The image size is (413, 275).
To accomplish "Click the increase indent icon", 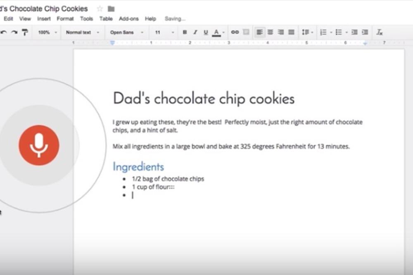I will pos(365,32).
